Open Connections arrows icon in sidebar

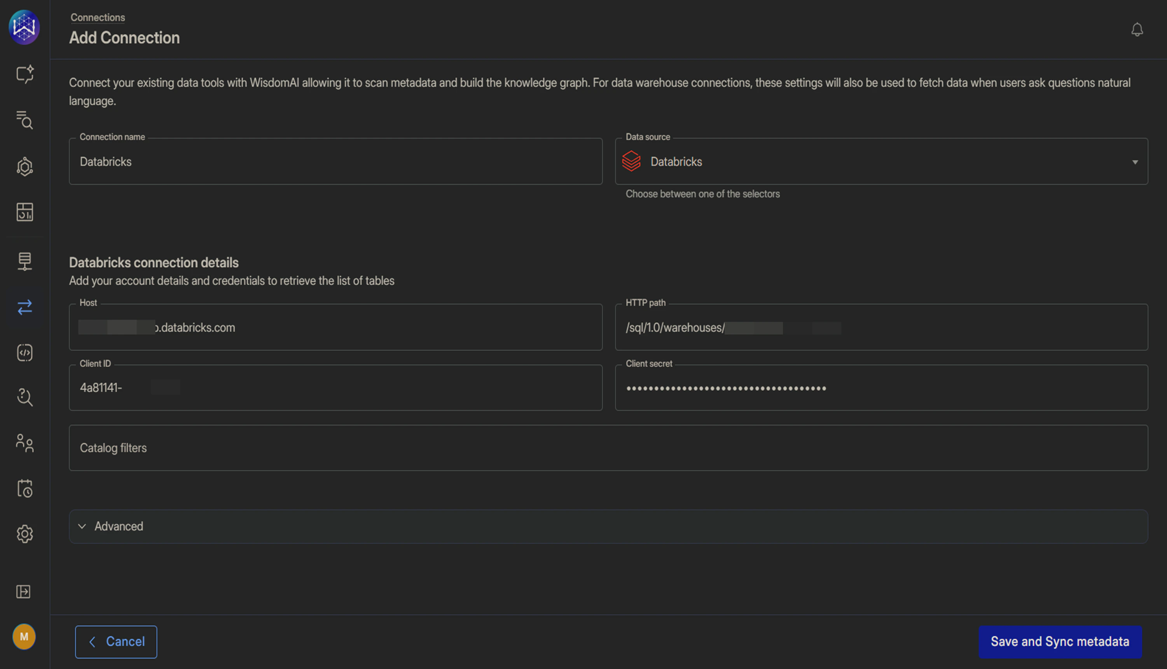click(x=25, y=307)
